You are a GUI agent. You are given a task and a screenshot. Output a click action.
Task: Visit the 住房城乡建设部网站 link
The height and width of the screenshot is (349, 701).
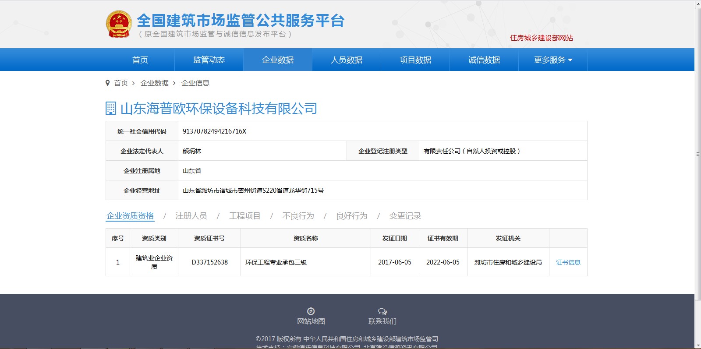click(x=541, y=38)
